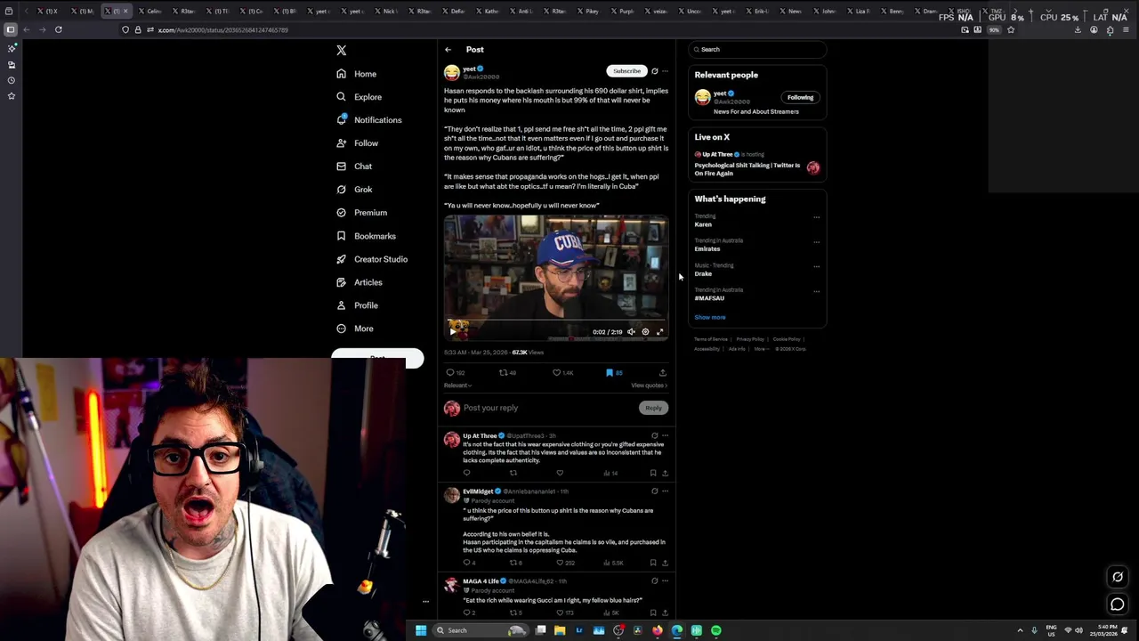Click the Articles sidebar icon

(341, 282)
